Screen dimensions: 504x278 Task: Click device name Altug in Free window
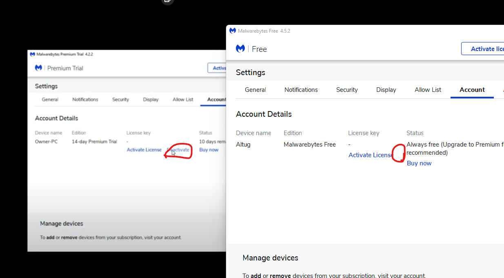click(x=243, y=144)
